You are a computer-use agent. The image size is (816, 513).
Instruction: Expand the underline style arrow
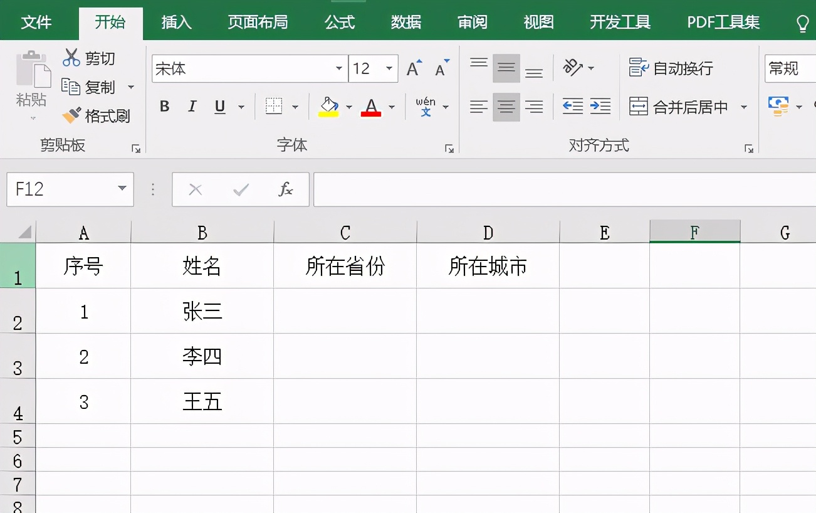[x=241, y=107]
